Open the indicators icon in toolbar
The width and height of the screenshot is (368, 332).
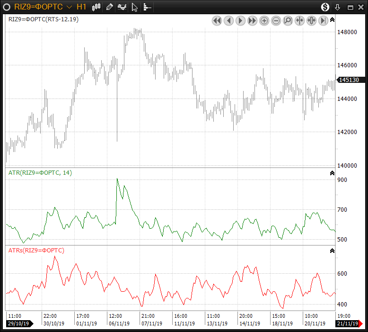coord(122,7)
